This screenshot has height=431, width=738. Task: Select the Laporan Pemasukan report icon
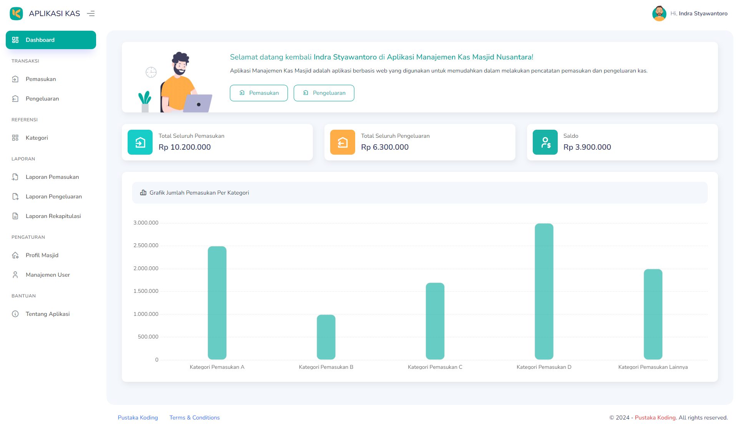pyautogui.click(x=15, y=177)
